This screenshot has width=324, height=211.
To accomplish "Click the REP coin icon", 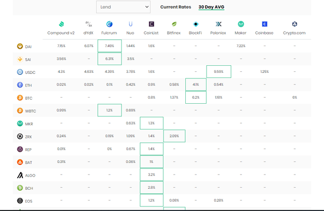I will pyautogui.click(x=20, y=149).
